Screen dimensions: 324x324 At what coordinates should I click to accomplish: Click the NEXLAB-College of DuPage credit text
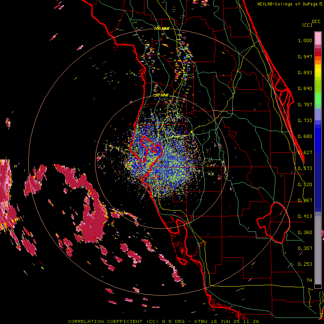tap(289, 4)
